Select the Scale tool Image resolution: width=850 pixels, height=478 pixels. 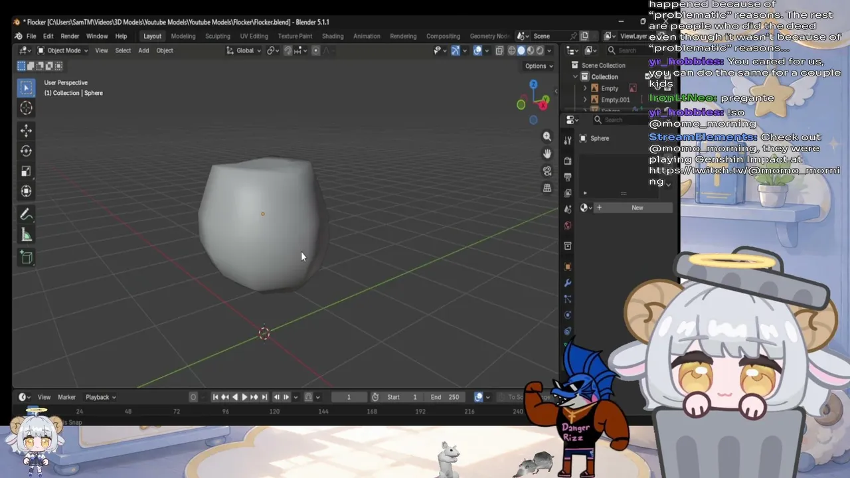(x=27, y=171)
